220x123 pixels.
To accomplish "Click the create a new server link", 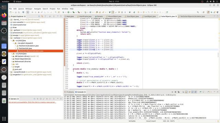I will point(32,102).
